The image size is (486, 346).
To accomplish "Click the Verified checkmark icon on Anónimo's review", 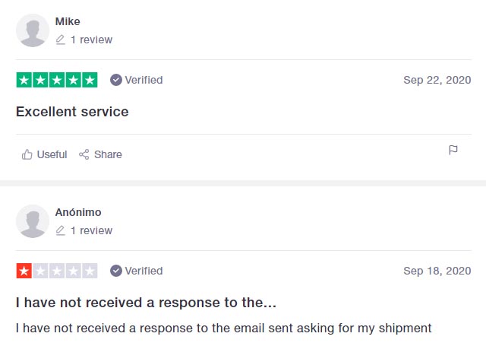I will click(x=116, y=271).
